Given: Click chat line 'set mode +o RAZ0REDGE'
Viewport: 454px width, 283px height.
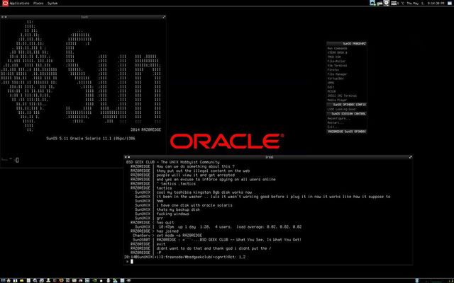Looking at the screenshot, I should coord(179,236).
